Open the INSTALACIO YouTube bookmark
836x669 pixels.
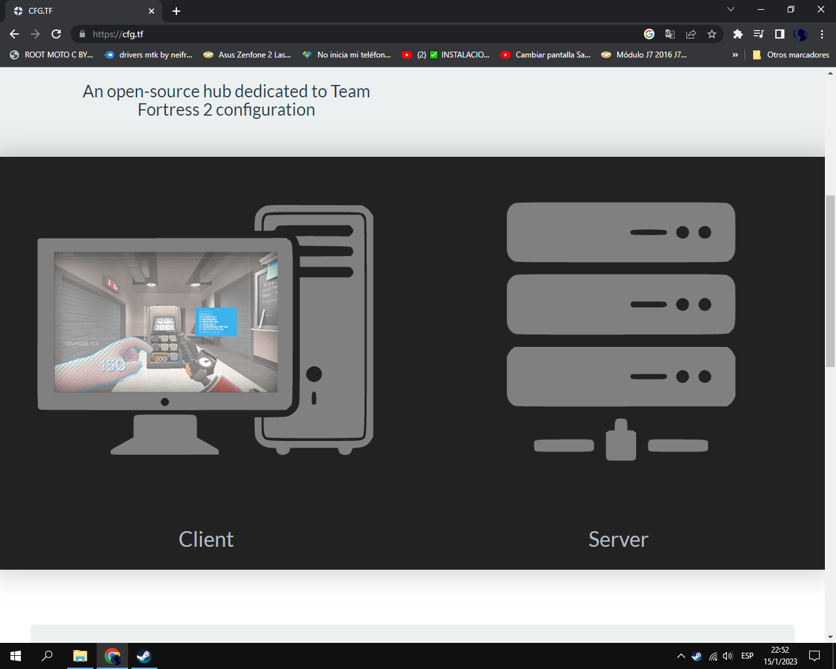pos(445,55)
